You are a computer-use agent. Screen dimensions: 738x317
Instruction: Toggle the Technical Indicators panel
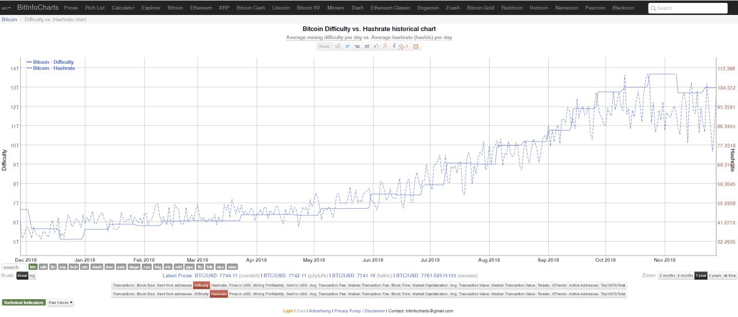coord(24,302)
